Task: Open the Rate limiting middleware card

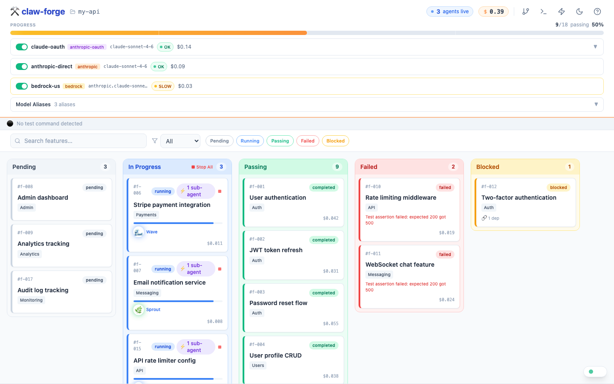Action: coord(409,210)
